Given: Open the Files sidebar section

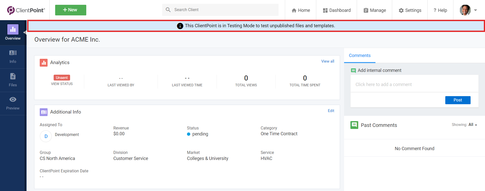Looking at the screenshot, I should pos(13,80).
